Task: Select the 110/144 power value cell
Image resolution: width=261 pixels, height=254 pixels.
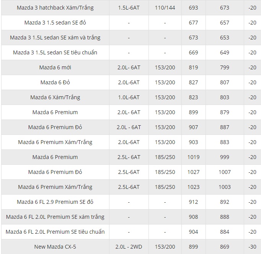Action: click(165, 8)
